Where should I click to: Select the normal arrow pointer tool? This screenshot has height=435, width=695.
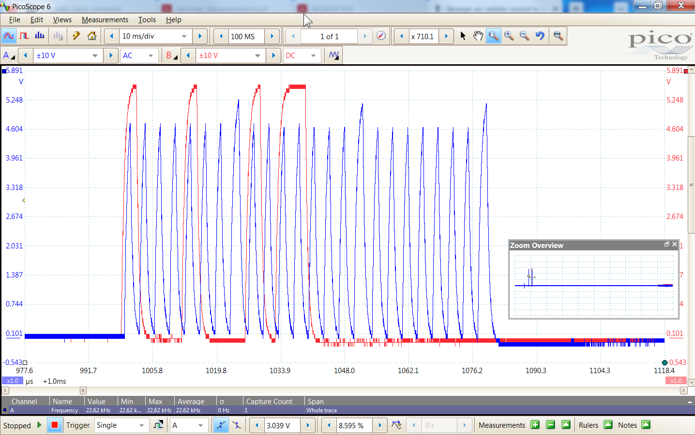pos(463,36)
